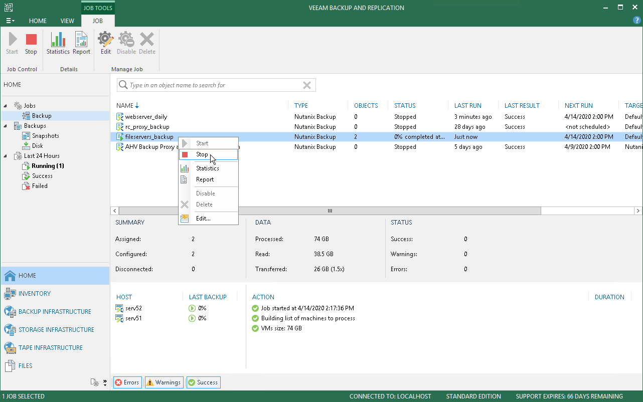
Task: Click the Files navigation icon
Action: click(x=10, y=366)
